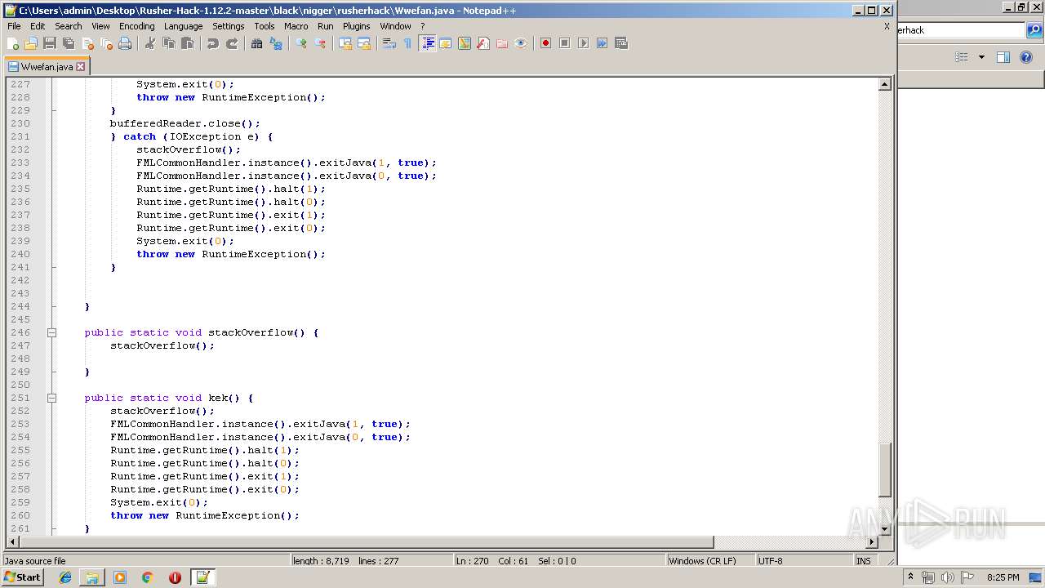Open the Language menu

183,26
